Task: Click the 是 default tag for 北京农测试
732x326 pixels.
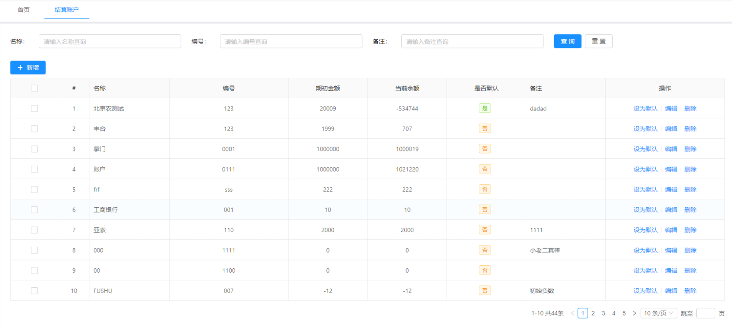Action: click(x=485, y=108)
